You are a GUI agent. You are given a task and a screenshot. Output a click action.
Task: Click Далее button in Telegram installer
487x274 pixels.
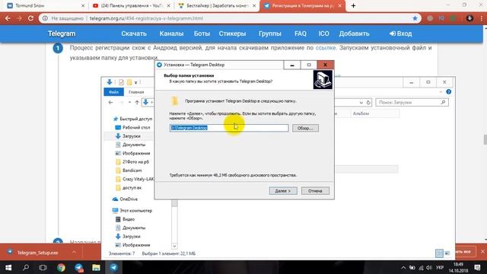[283, 191]
